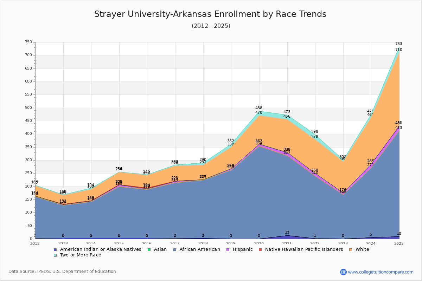
Task: Click the 10 data label at 2025
Action: click(x=399, y=234)
